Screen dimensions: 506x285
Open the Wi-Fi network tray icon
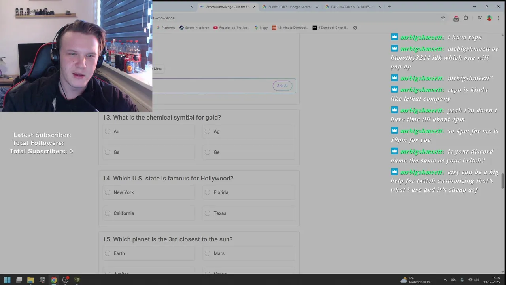point(470,280)
